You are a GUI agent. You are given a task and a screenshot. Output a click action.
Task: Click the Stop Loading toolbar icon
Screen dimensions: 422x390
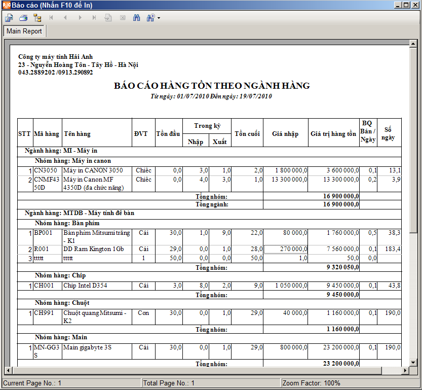tap(123, 18)
